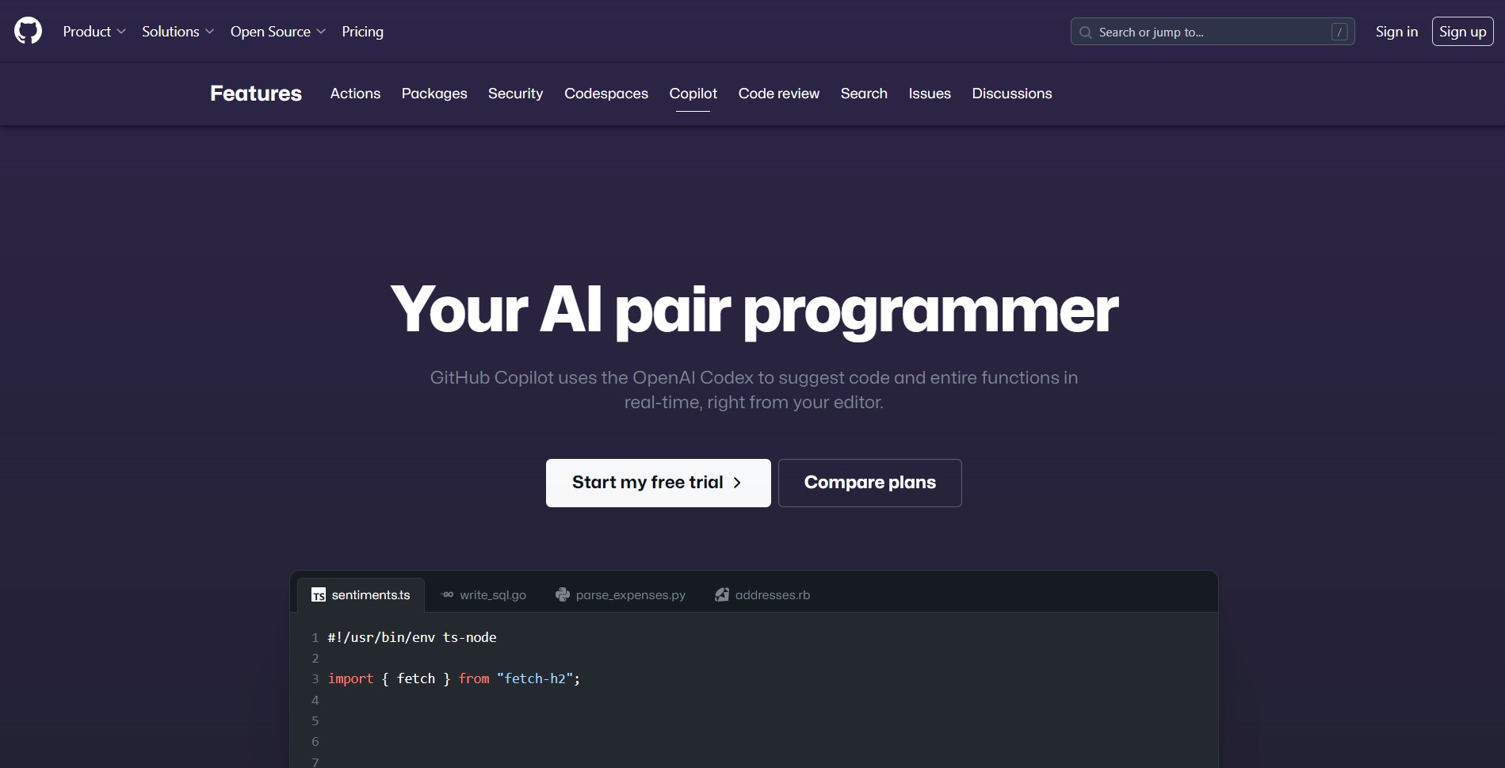Open the Pricing page
The width and height of the screenshot is (1505, 768).
click(362, 31)
